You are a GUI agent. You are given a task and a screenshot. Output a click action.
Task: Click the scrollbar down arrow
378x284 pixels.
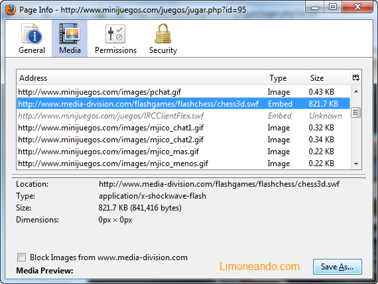(356, 164)
